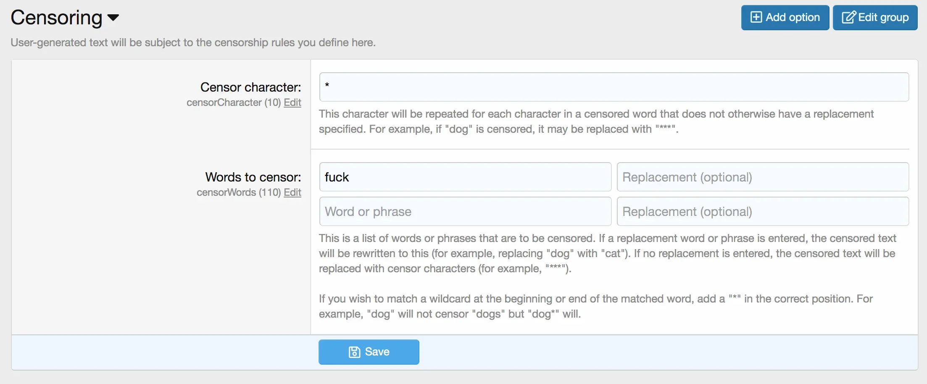927x384 pixels.
Task: Click the Censor character label
Action: point(250,87)
